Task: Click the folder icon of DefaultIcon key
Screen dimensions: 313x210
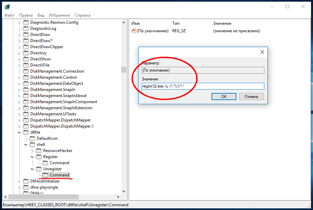Action: pos(32,138)
